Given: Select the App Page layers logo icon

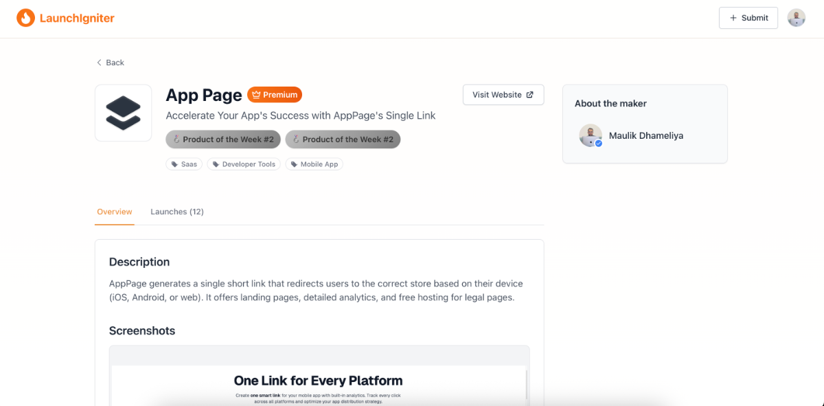Looking at the screenshot, I should (123, 113).
